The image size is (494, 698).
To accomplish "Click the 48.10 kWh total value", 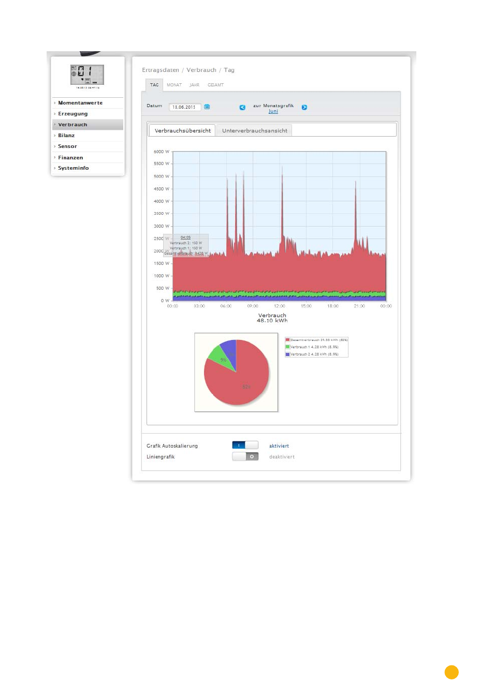I will (x=272, y=321).
